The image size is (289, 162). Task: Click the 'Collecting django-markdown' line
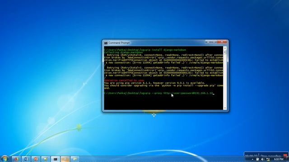[x=123, y=53]
